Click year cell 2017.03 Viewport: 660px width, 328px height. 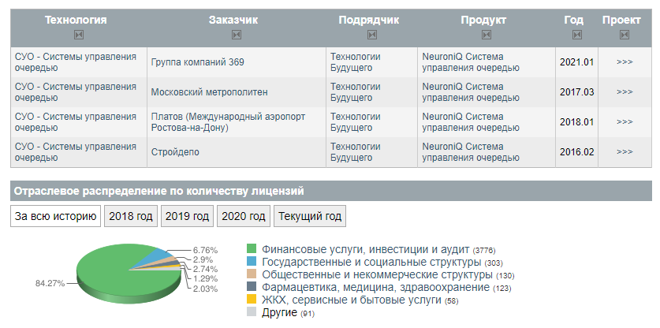(576, 92)
